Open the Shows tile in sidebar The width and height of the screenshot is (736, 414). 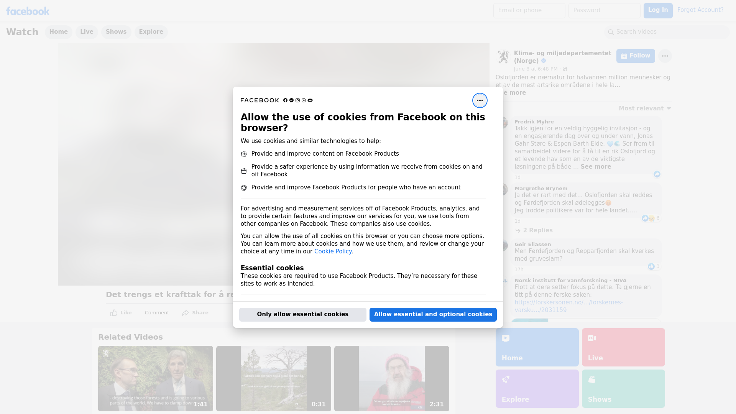tap(623, 389)
